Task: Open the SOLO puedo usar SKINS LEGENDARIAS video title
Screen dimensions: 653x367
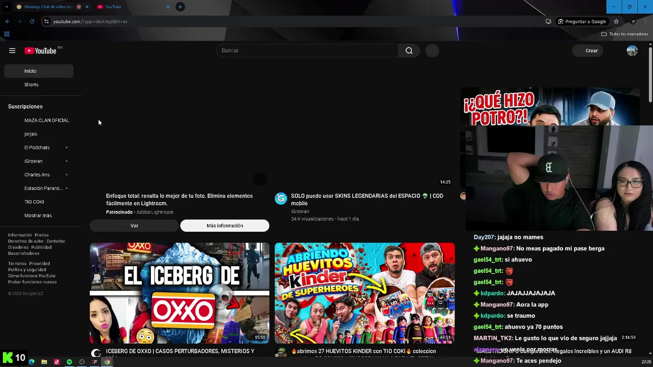Action: (367, 199)
